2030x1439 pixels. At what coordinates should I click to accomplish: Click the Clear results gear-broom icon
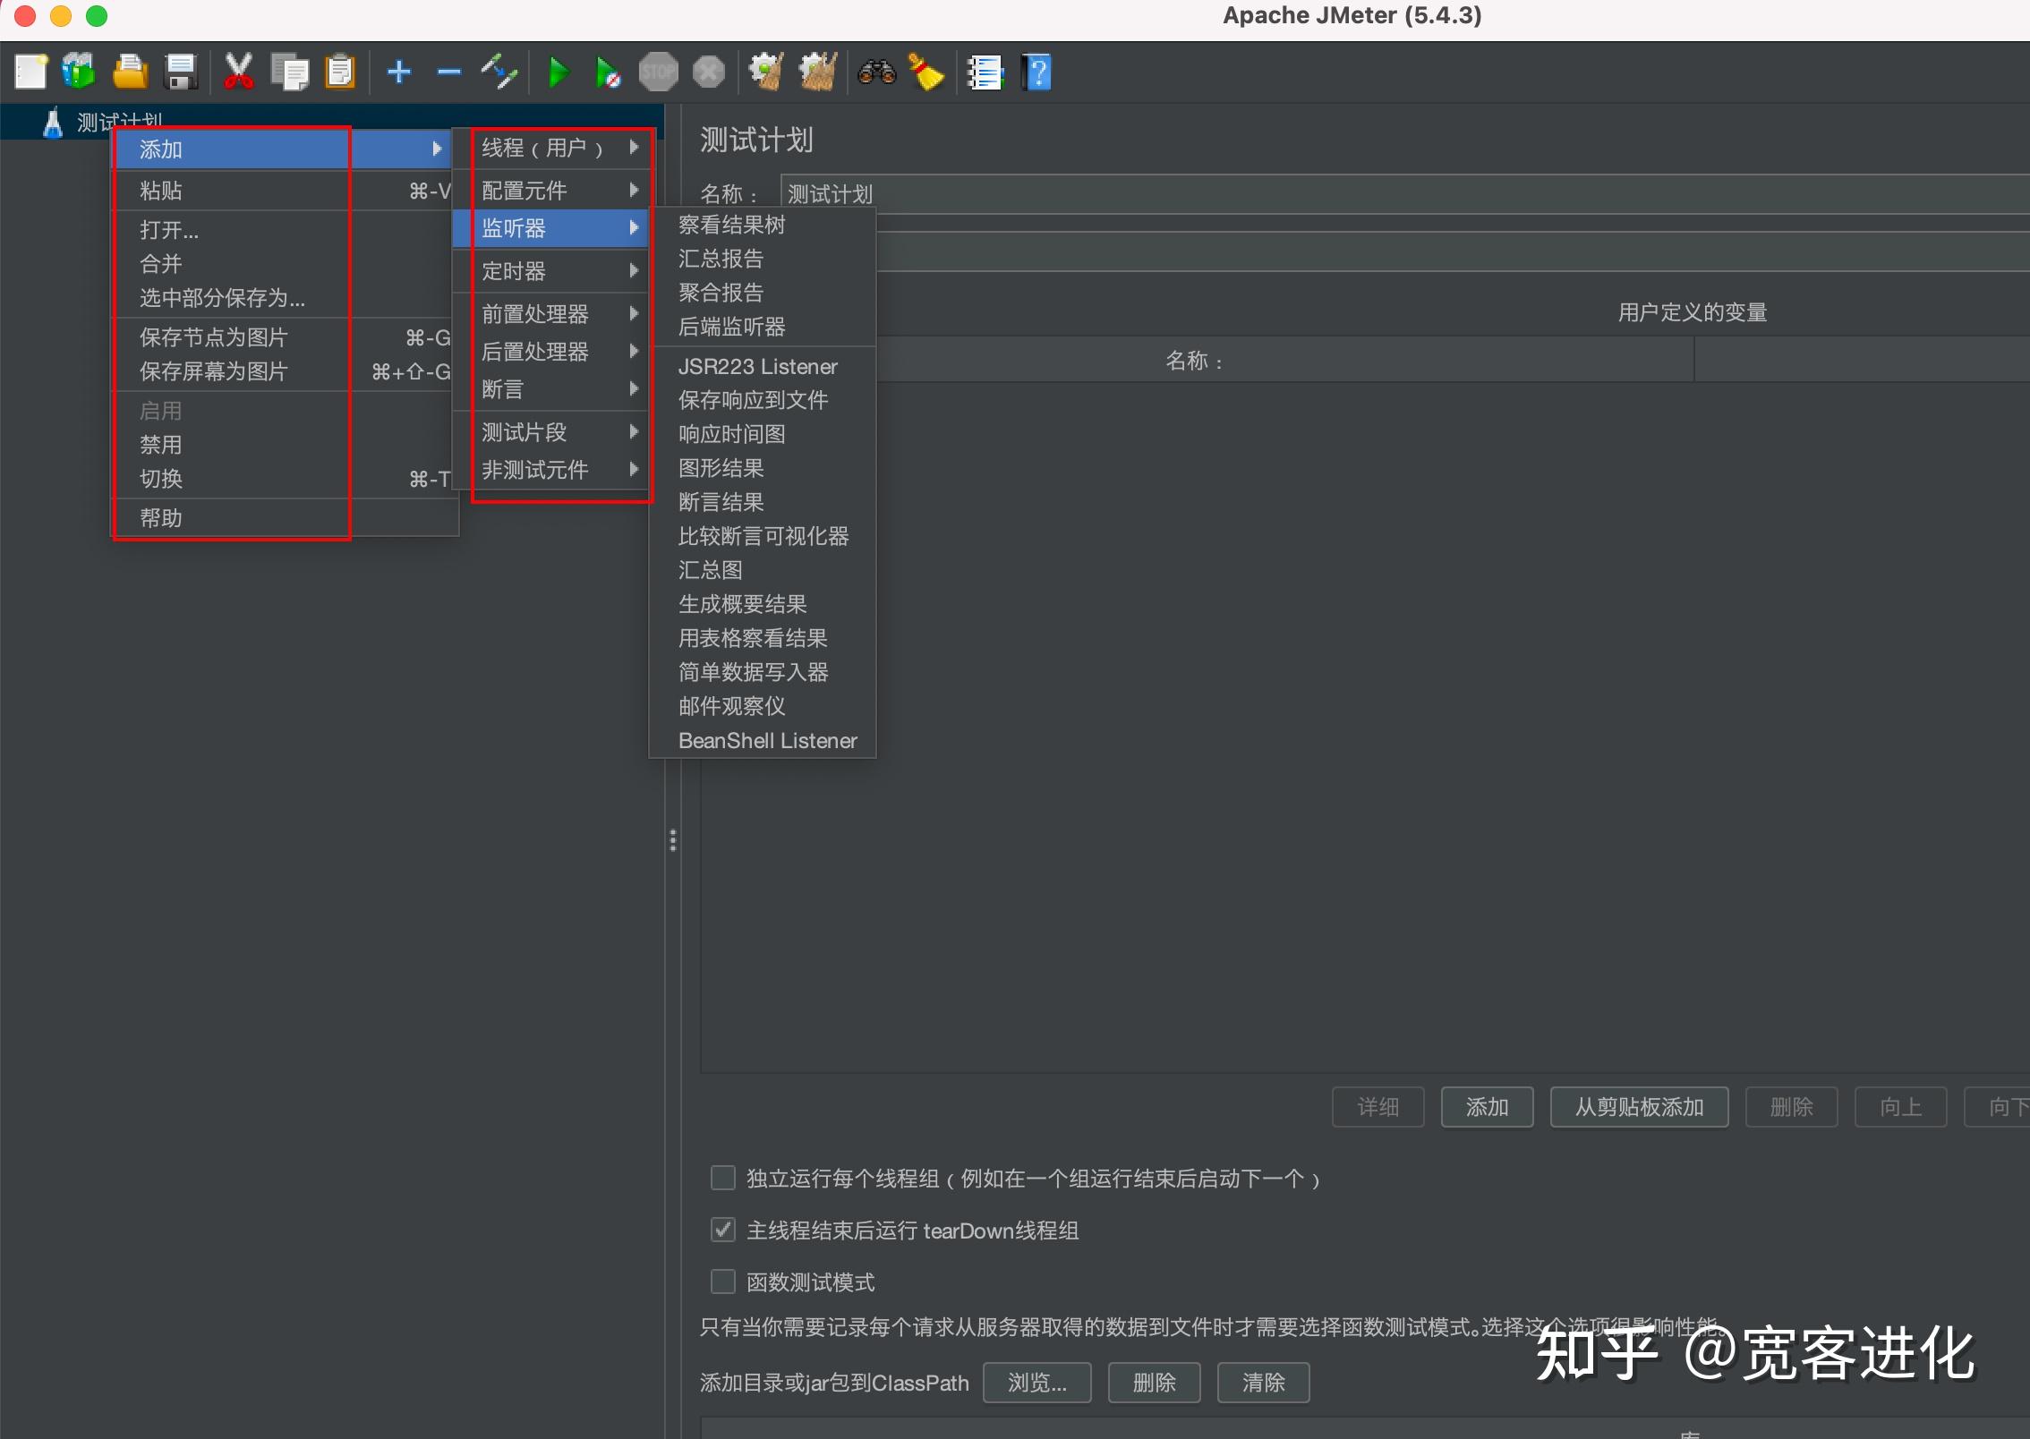coord(766,72)
